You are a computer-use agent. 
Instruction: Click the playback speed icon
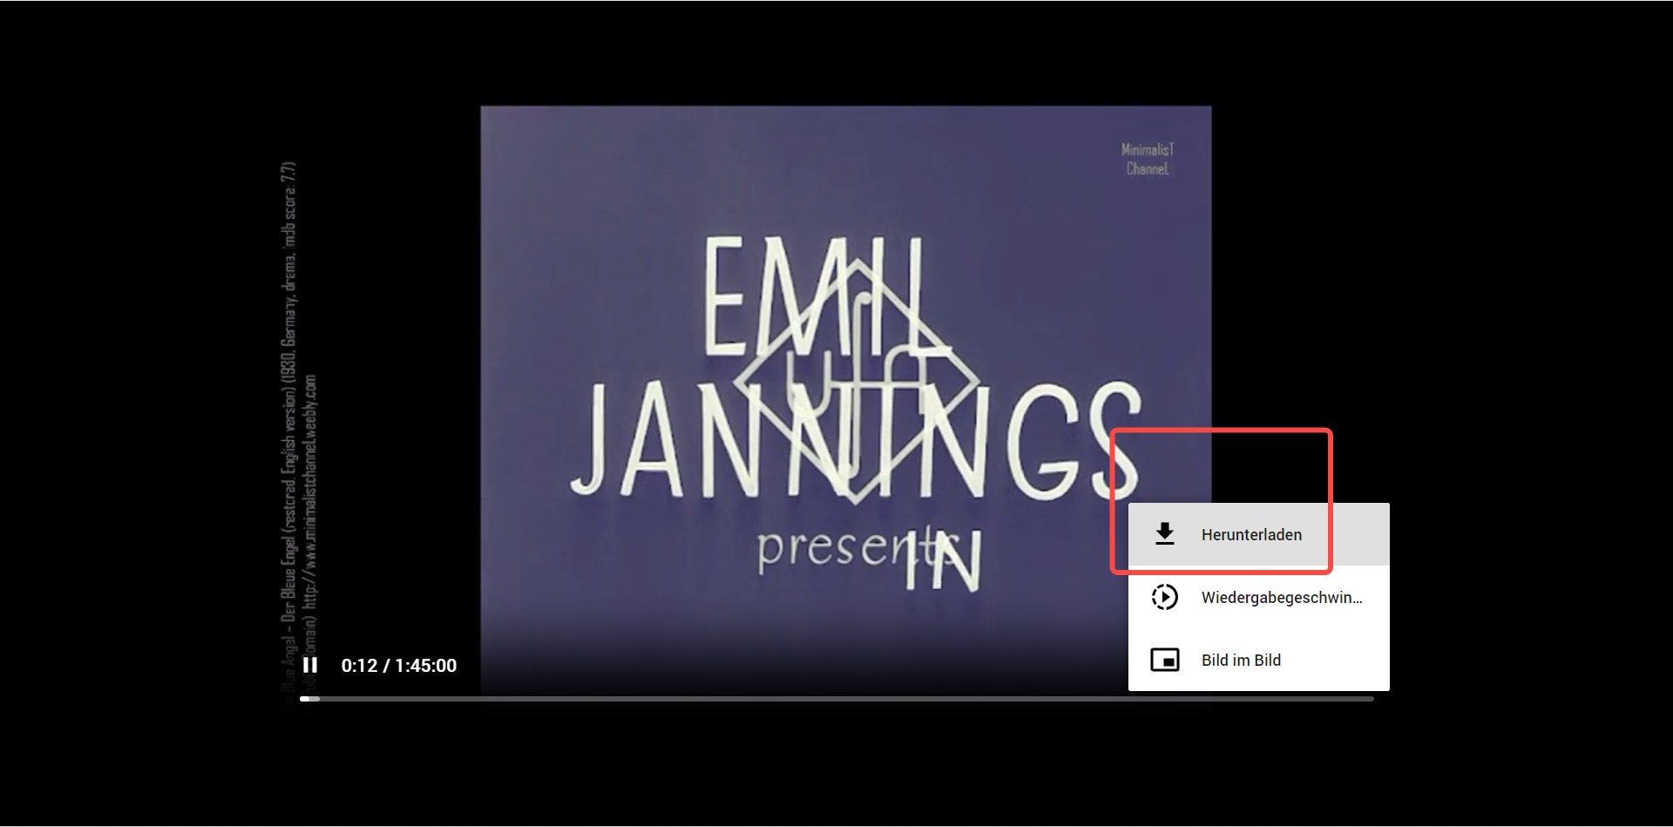pyautogui.click(x=1164, y=597)
